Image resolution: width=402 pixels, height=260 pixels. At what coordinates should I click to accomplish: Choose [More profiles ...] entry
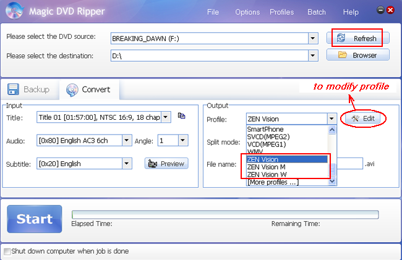[273, 182]
